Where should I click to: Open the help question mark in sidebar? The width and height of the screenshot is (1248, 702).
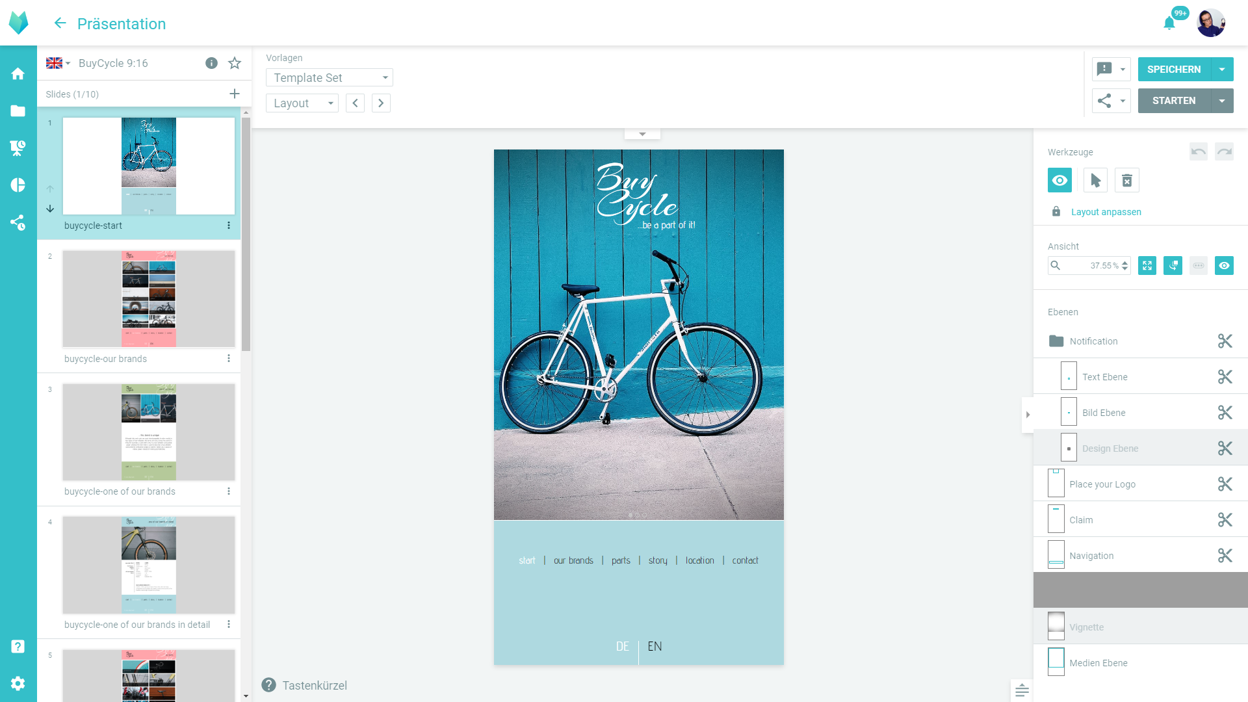tap(18, 646)
